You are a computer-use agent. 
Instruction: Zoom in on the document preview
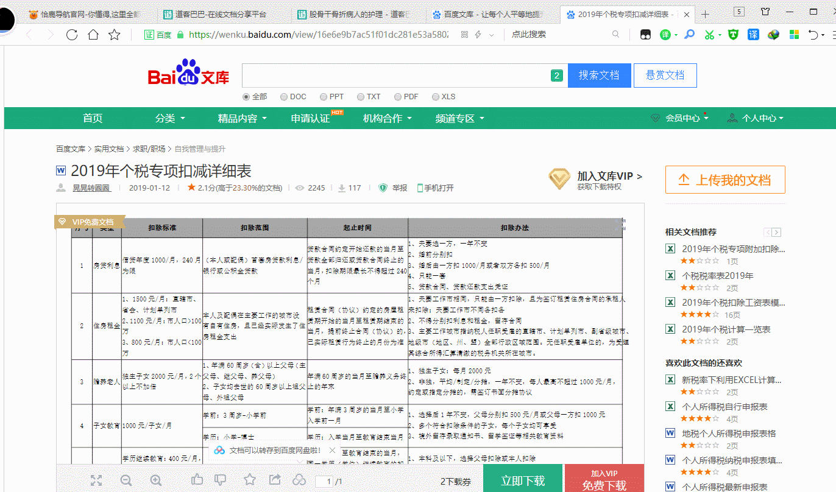click(155, 480)
